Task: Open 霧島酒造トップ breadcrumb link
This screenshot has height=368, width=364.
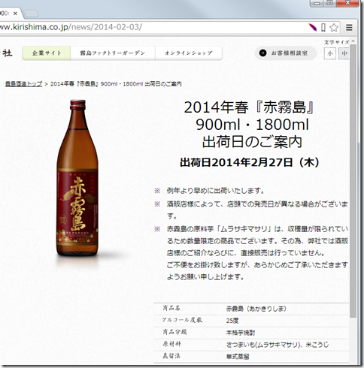Action: tap(23, 84)
